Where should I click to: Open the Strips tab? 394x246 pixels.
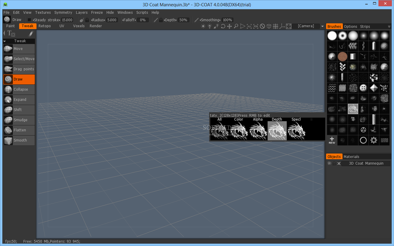click(x=365, y=26)
